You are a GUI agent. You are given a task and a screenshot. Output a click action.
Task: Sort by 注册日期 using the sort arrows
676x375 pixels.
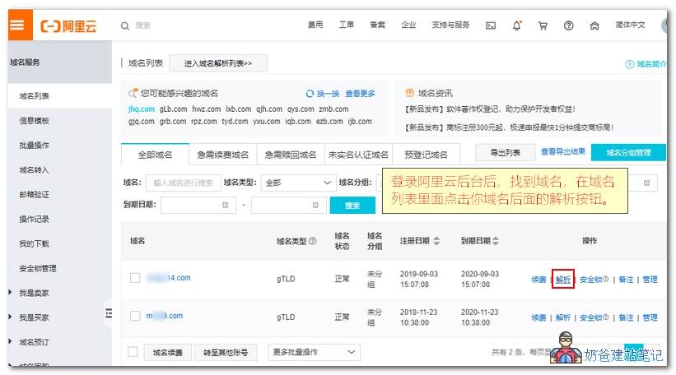click(436, 241)
